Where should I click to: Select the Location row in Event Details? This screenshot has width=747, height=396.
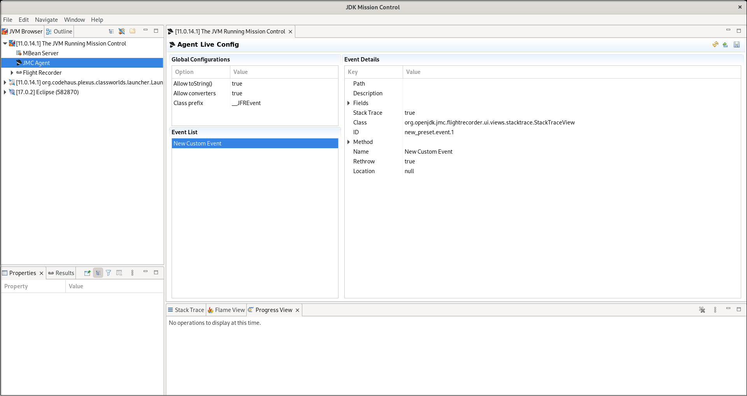tap(542, 171)
